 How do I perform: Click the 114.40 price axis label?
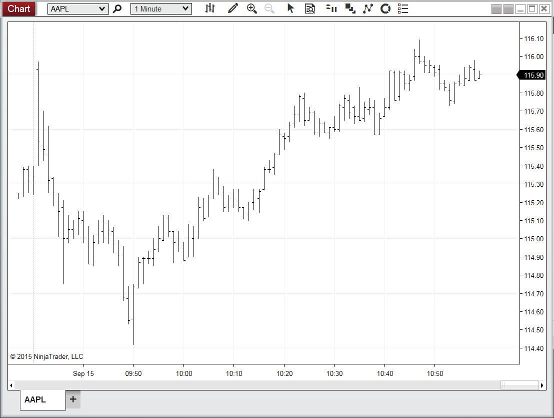534,349
